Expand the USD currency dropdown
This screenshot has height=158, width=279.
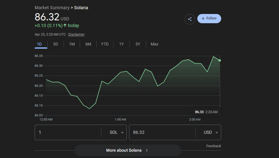point(211,133)
